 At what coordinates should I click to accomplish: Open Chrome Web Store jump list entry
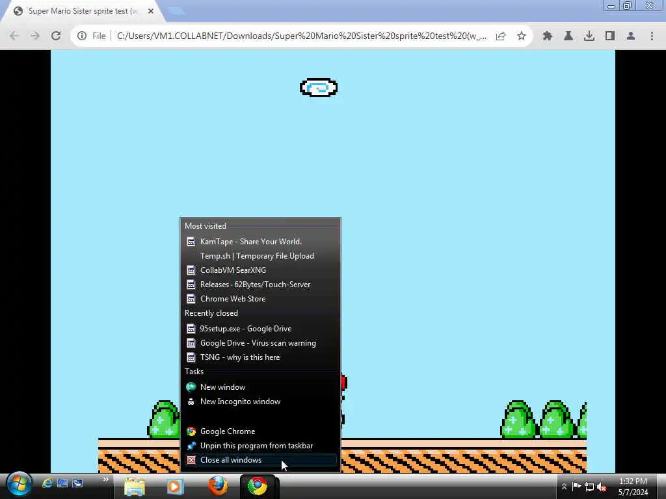(x=260, y=299)
